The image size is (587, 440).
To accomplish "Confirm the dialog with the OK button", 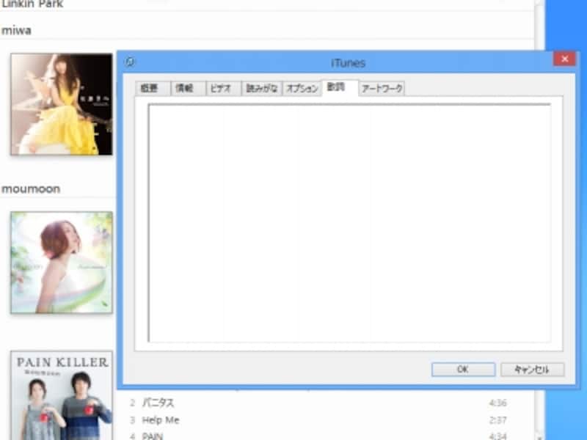I will point(463,370).
